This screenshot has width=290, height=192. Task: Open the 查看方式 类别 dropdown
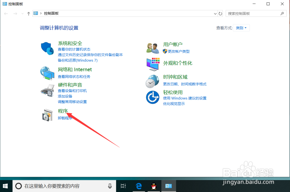[241, 27]
